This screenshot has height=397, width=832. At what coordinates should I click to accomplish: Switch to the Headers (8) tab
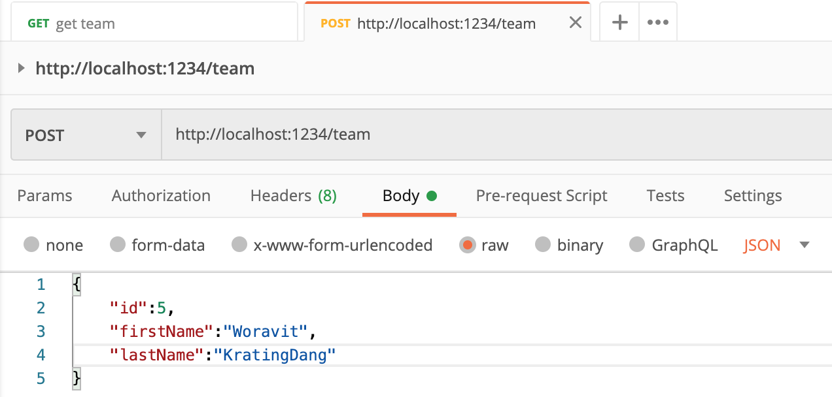point(292,195)
